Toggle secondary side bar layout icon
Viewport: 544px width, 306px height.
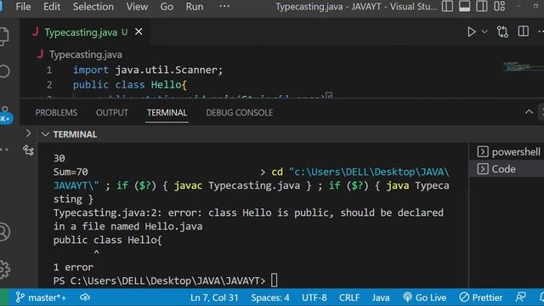coord(482,6)
